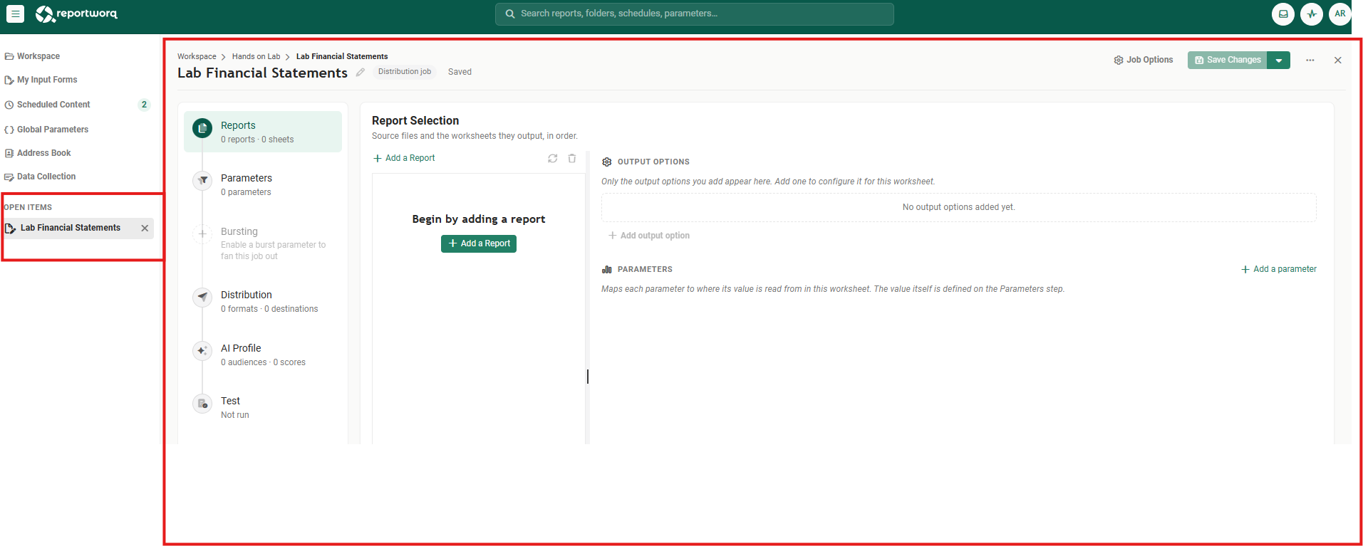Delete selected report with trash icon

[571, 158]
